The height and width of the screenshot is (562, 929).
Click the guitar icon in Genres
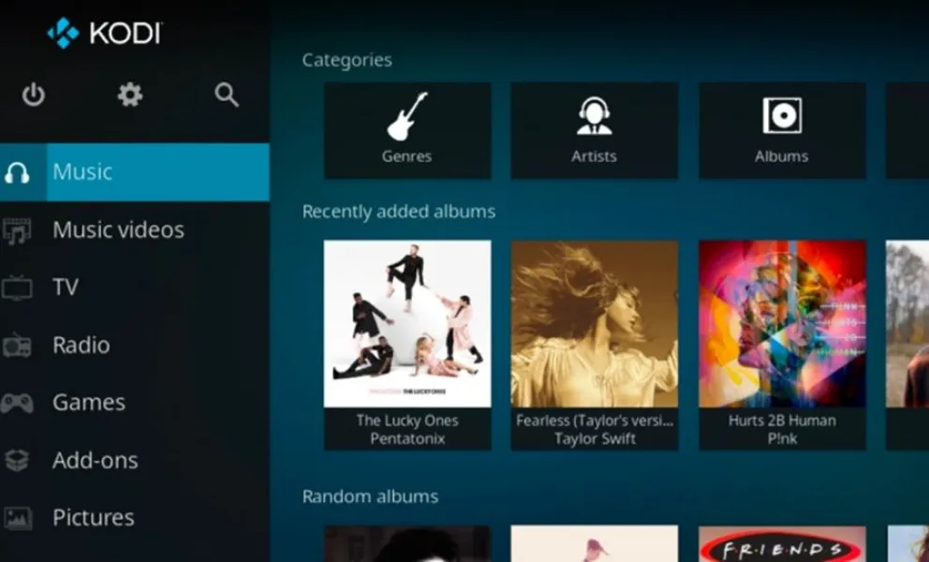[407, 116]
